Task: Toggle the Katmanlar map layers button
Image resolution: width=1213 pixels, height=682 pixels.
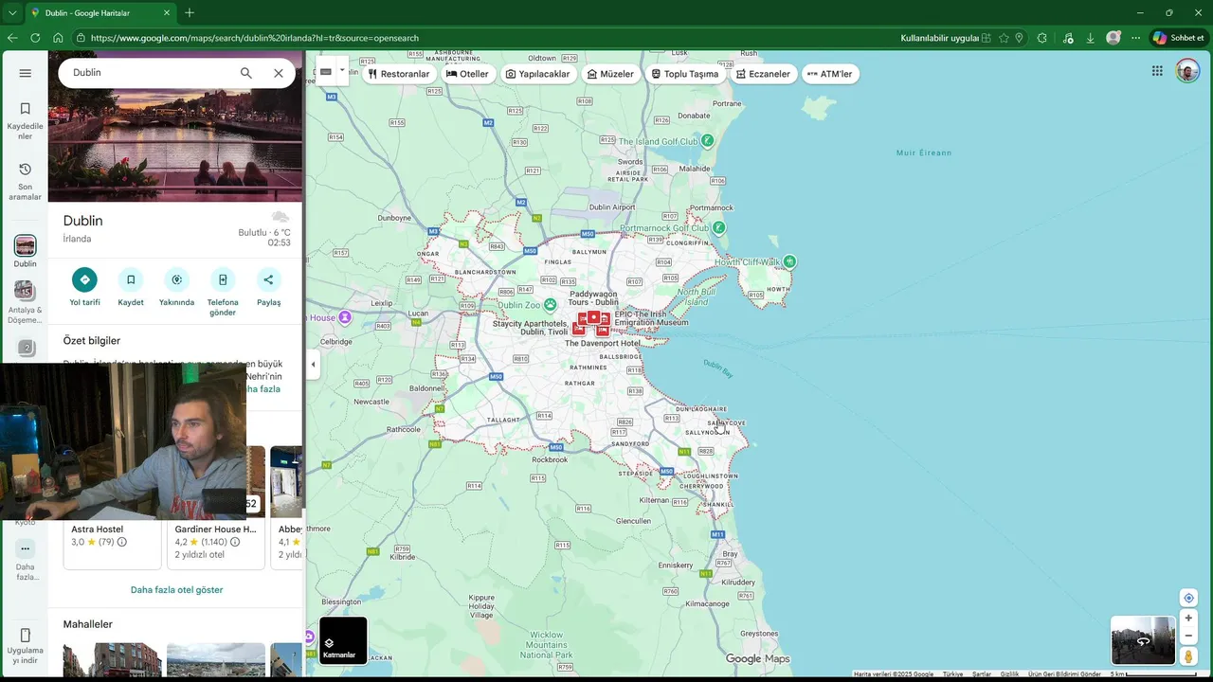Action: [343, 641]
